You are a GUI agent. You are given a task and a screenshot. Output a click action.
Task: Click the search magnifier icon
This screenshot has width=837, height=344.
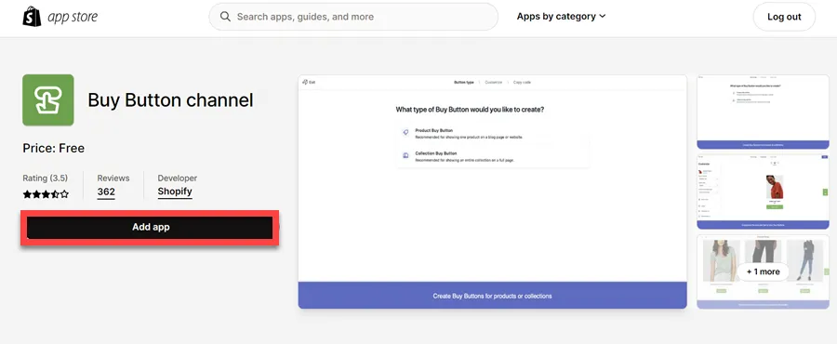point(226,17)
